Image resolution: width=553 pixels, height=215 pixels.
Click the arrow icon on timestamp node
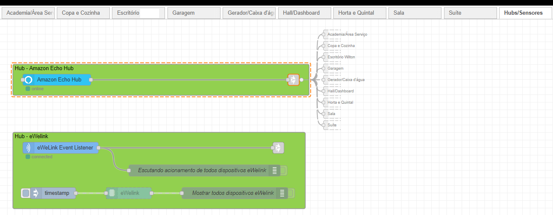[36, 193]
